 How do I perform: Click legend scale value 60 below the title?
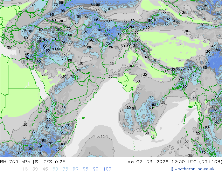[55, 169]
